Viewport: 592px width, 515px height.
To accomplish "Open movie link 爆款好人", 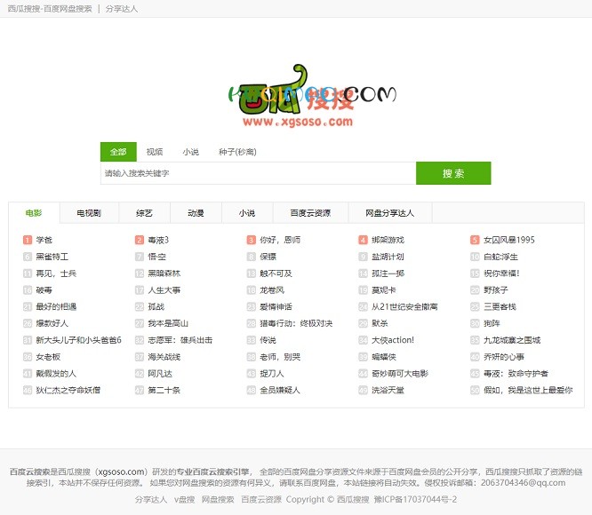I will (x=52, y=323).
